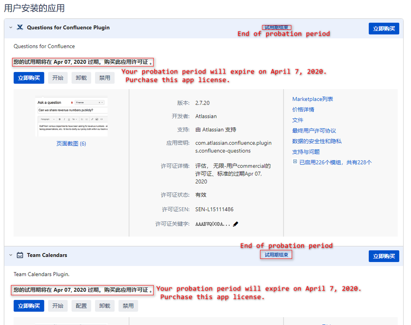Select the com.atlassian.confluence.plugins.confluence-questions app key

point(233,147)
